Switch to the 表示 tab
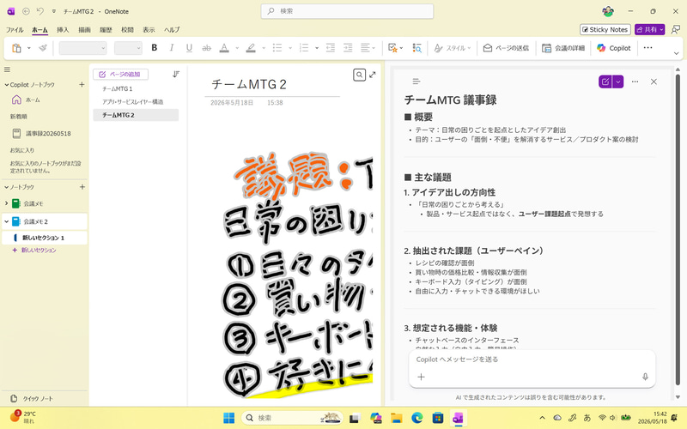Screen dimensions: 687x429 tap(149, 30)
